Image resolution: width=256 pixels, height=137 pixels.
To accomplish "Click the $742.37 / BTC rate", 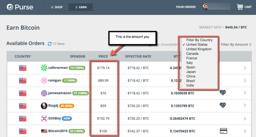I will click(x=138, y=131).
